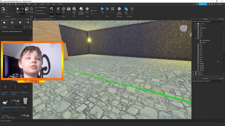Click the Filter workspace field
Viewport: 225px width, 126px height.
(x=207, y=21)
